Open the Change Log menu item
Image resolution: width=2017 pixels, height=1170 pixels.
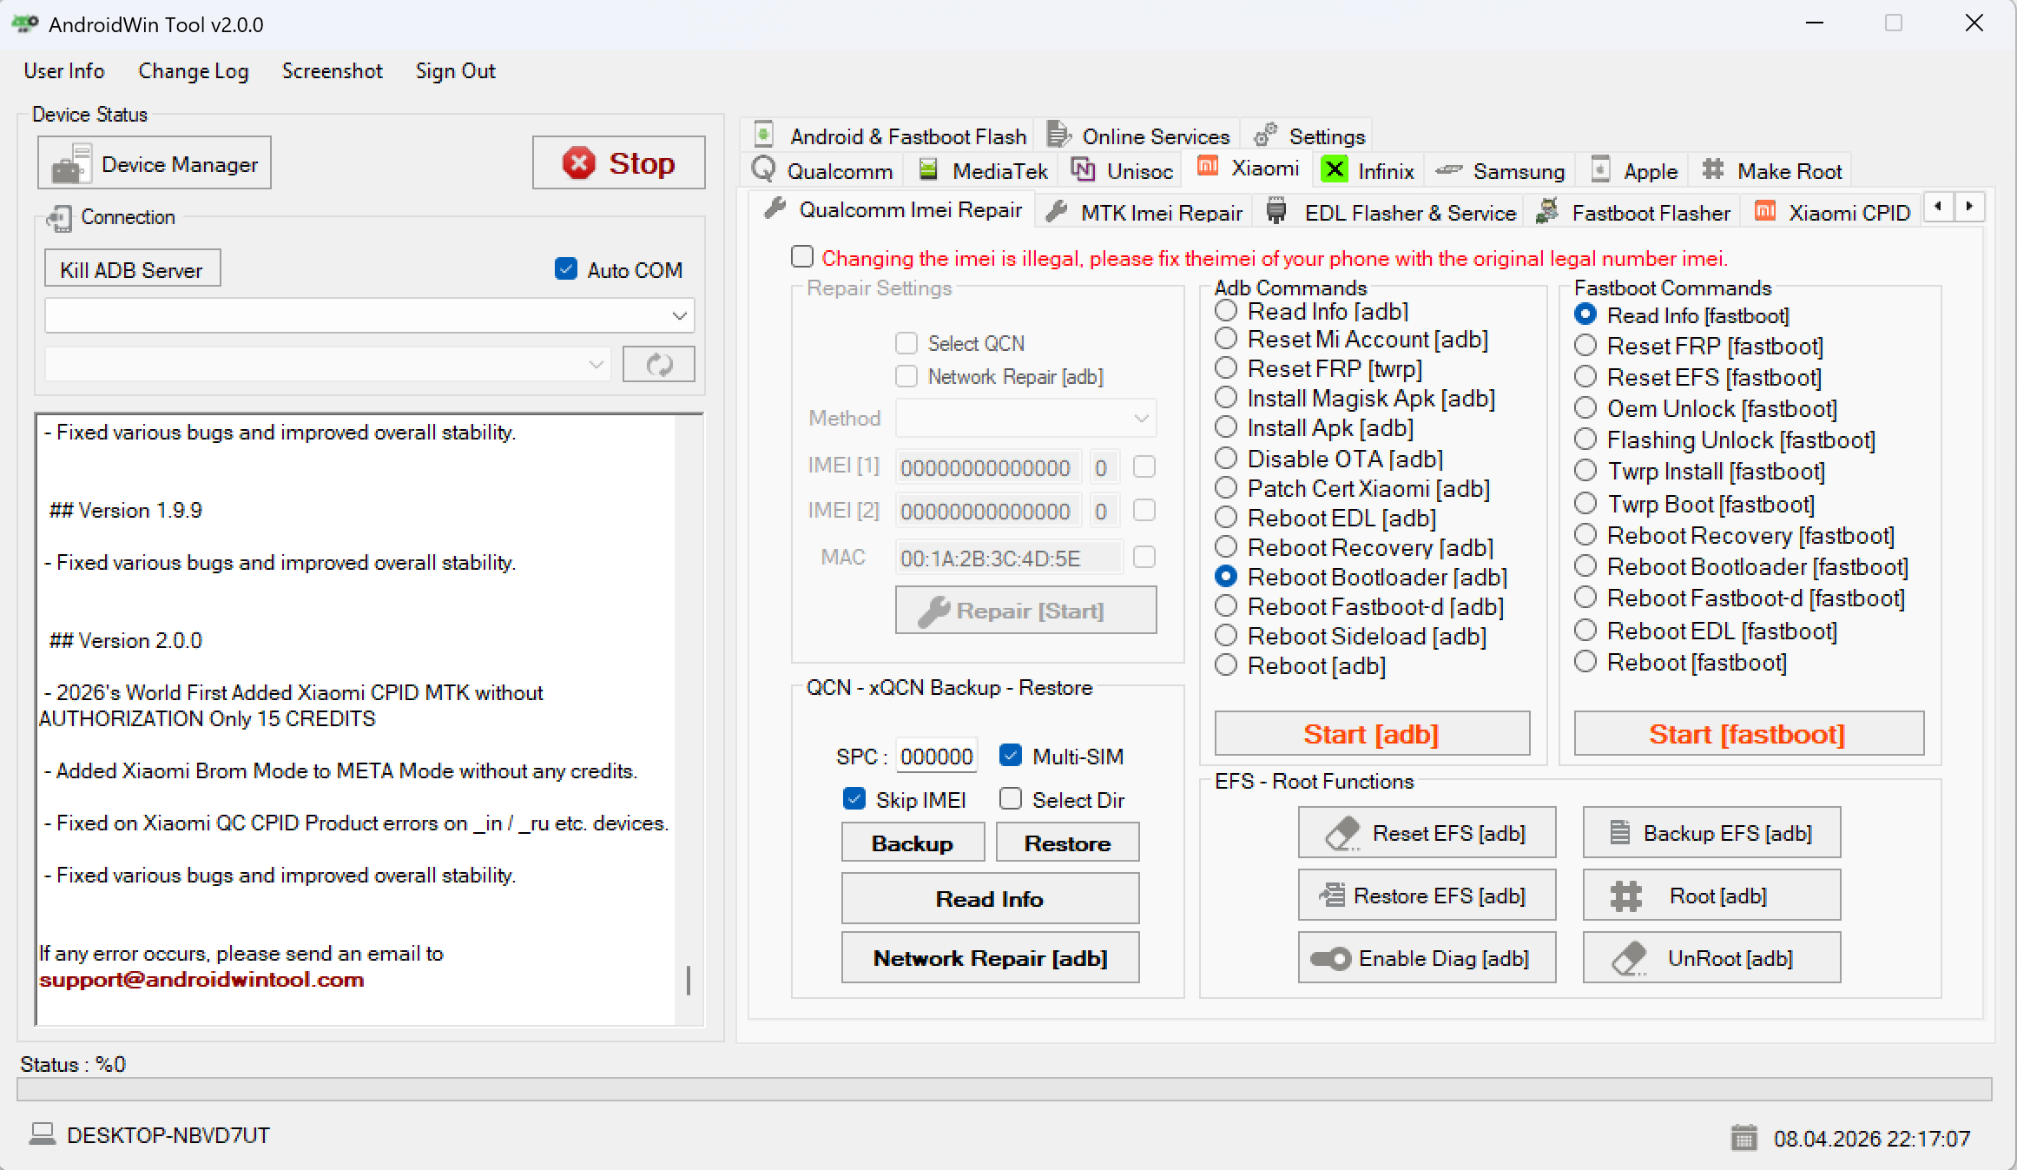(193, 71)
